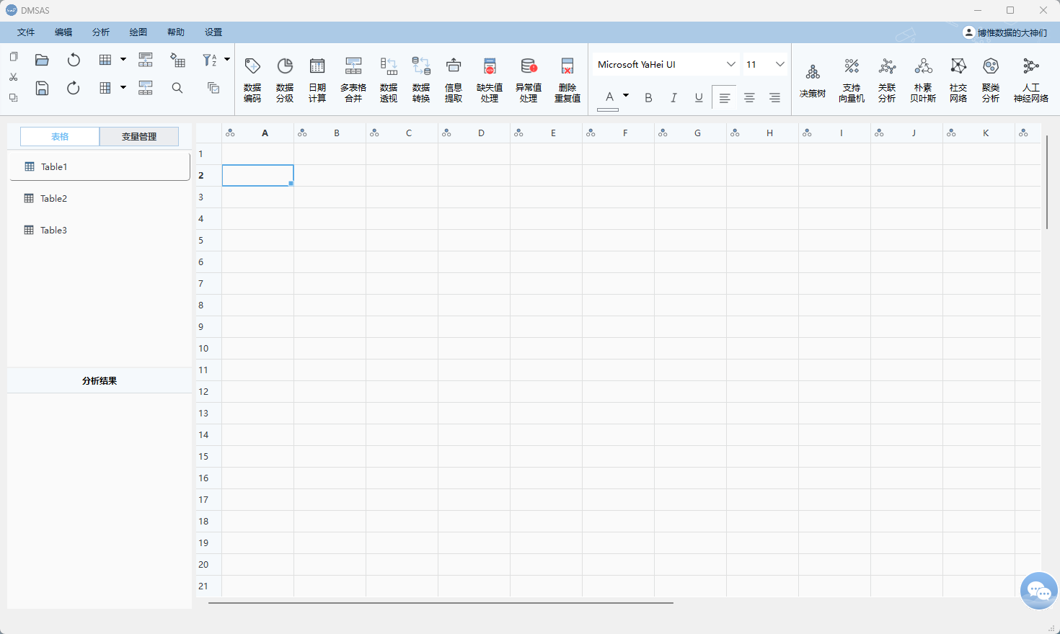Screen dimensions: 1060x634
Task: Open the 绘图 menu
Action: click(x=138, y=32)
